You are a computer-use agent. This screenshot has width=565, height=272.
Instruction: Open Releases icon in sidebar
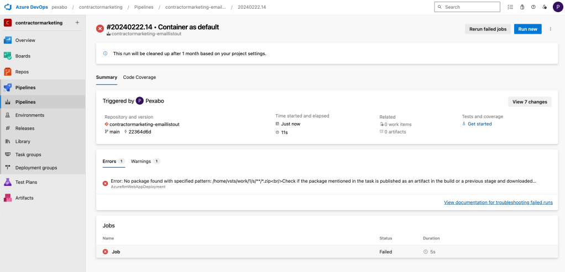(x=8, y=128)
